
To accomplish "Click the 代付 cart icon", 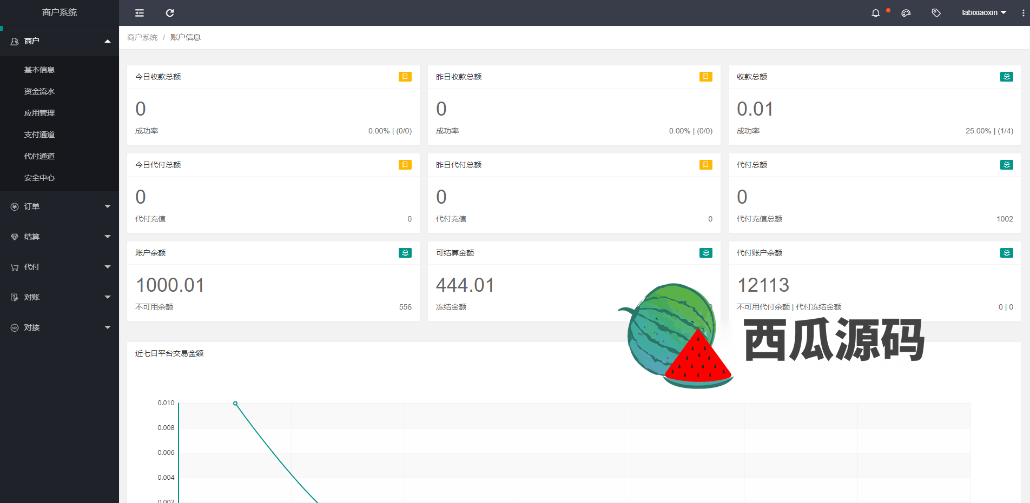I will pos(15,267).
